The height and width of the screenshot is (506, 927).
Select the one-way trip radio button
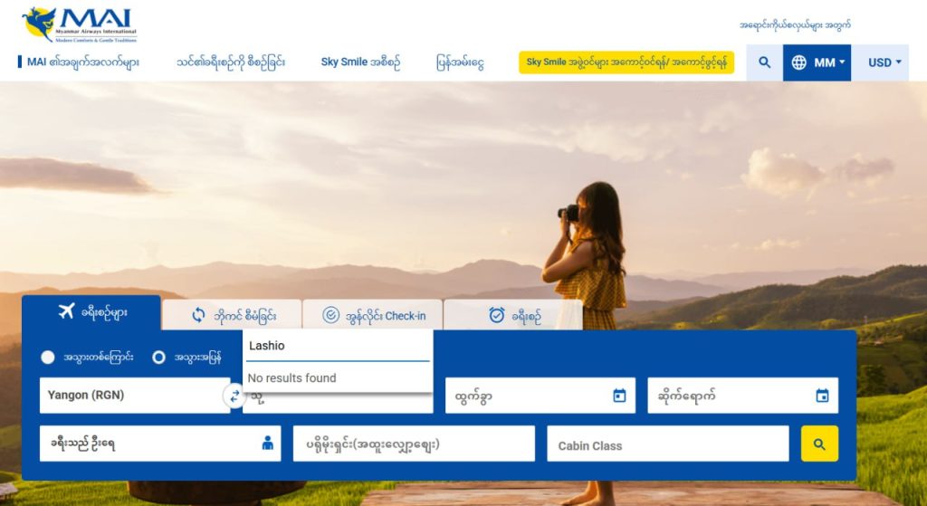point(48,358)
